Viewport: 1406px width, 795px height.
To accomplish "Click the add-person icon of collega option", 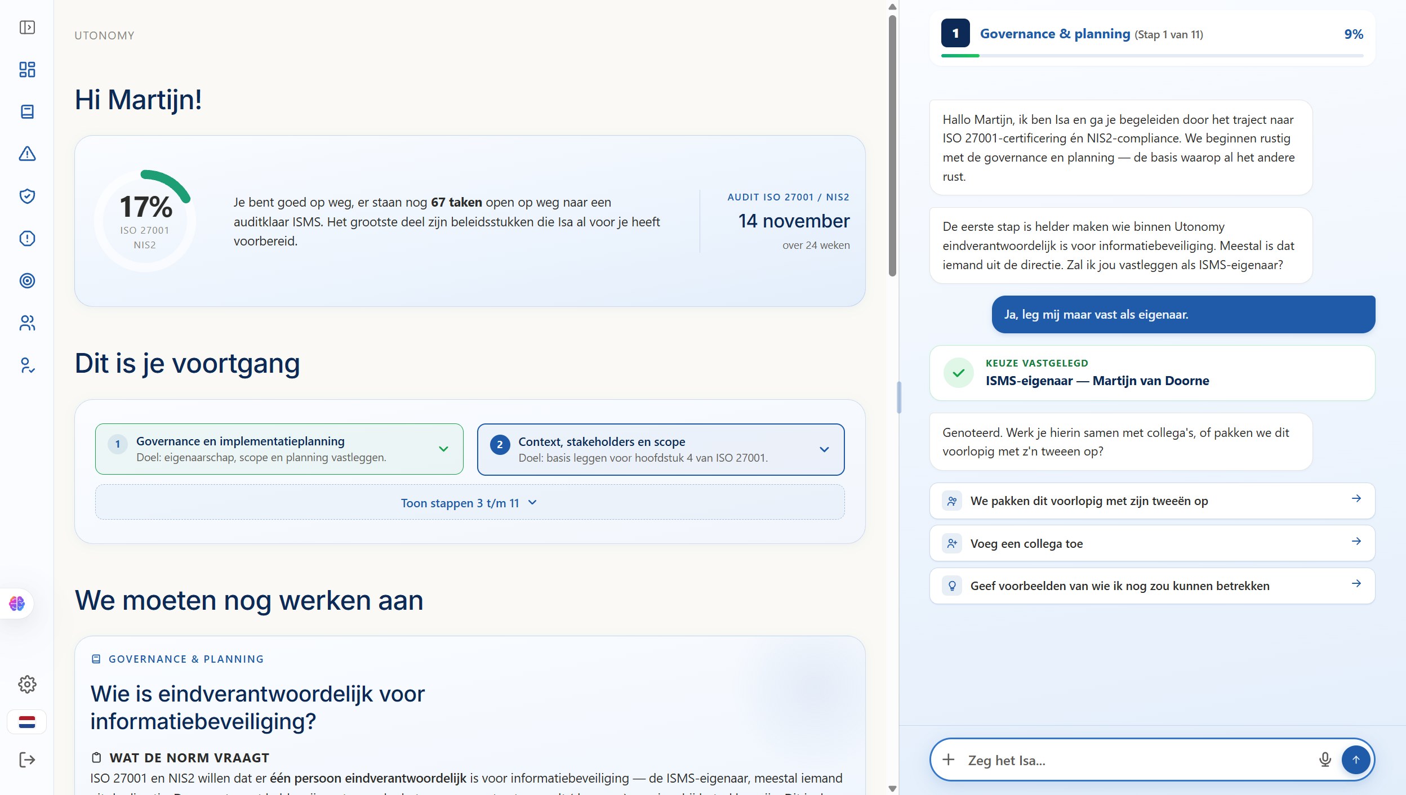I will pyautogui.click(x=952, y=543).
